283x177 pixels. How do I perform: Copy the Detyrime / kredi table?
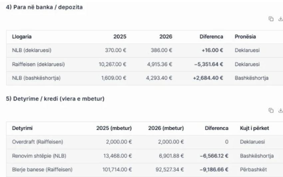click(271, 110)
